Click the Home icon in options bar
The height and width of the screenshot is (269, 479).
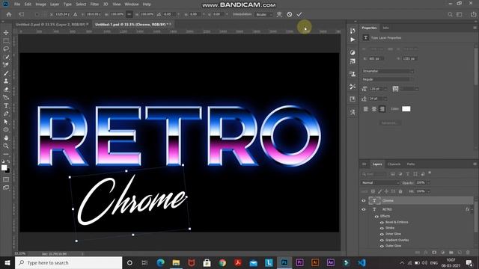tap(9, 14)
